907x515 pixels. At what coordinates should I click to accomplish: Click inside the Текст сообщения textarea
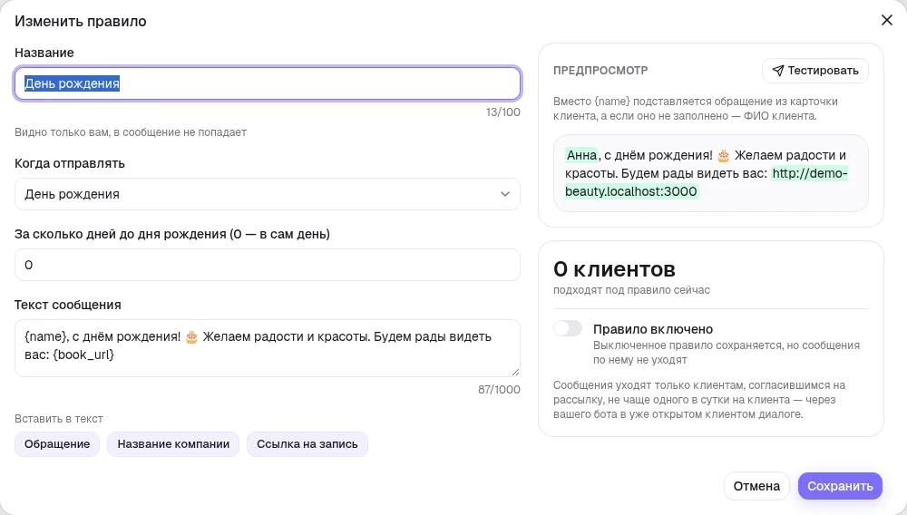pos(268,348)
